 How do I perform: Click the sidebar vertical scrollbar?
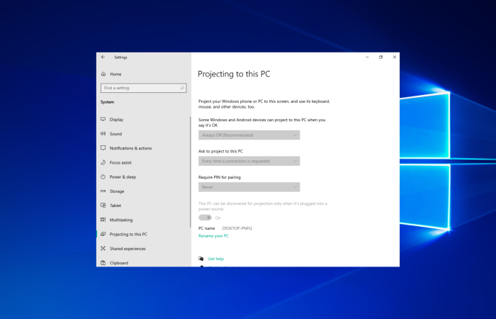[x=191, y=172]
